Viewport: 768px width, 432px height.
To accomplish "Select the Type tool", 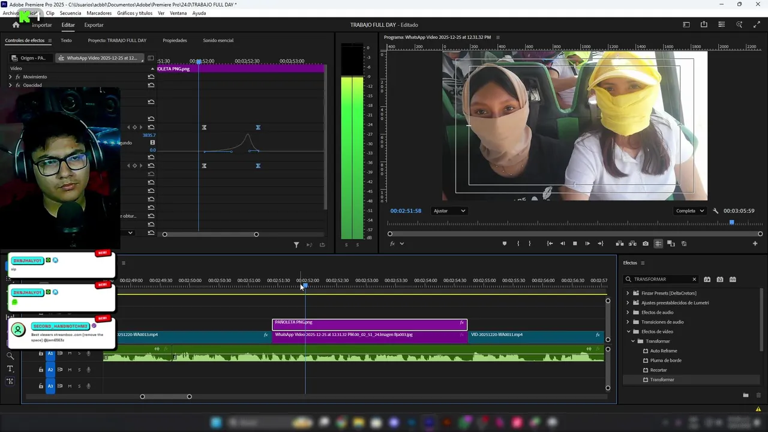I will coord(10,368).
